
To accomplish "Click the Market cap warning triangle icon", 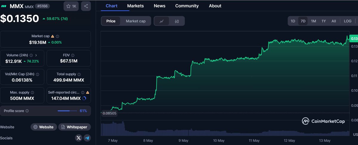I will click(x=53, y=36).
